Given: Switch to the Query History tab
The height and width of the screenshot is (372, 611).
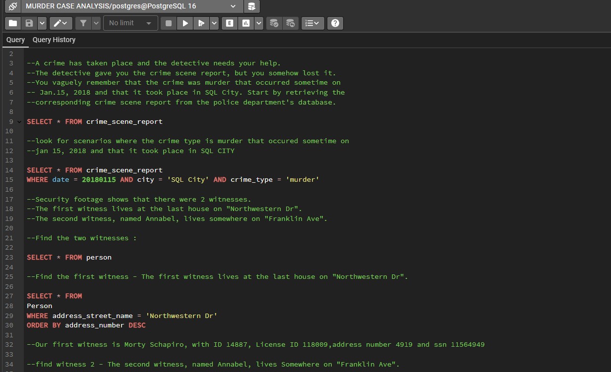Looking at the screenshot, I should 54,40.
